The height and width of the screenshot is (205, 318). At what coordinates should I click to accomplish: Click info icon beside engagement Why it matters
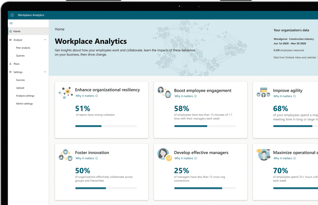pos(196,96)
